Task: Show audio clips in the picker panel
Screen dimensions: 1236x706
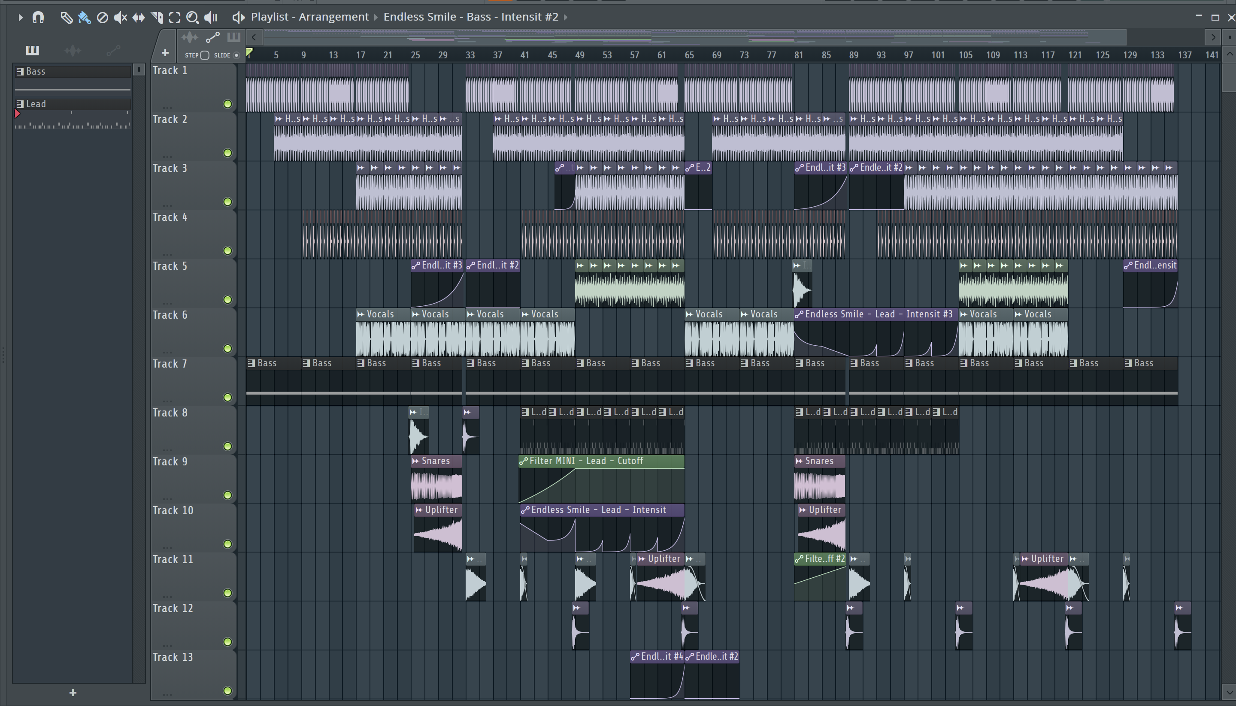Action: [73, 51]
